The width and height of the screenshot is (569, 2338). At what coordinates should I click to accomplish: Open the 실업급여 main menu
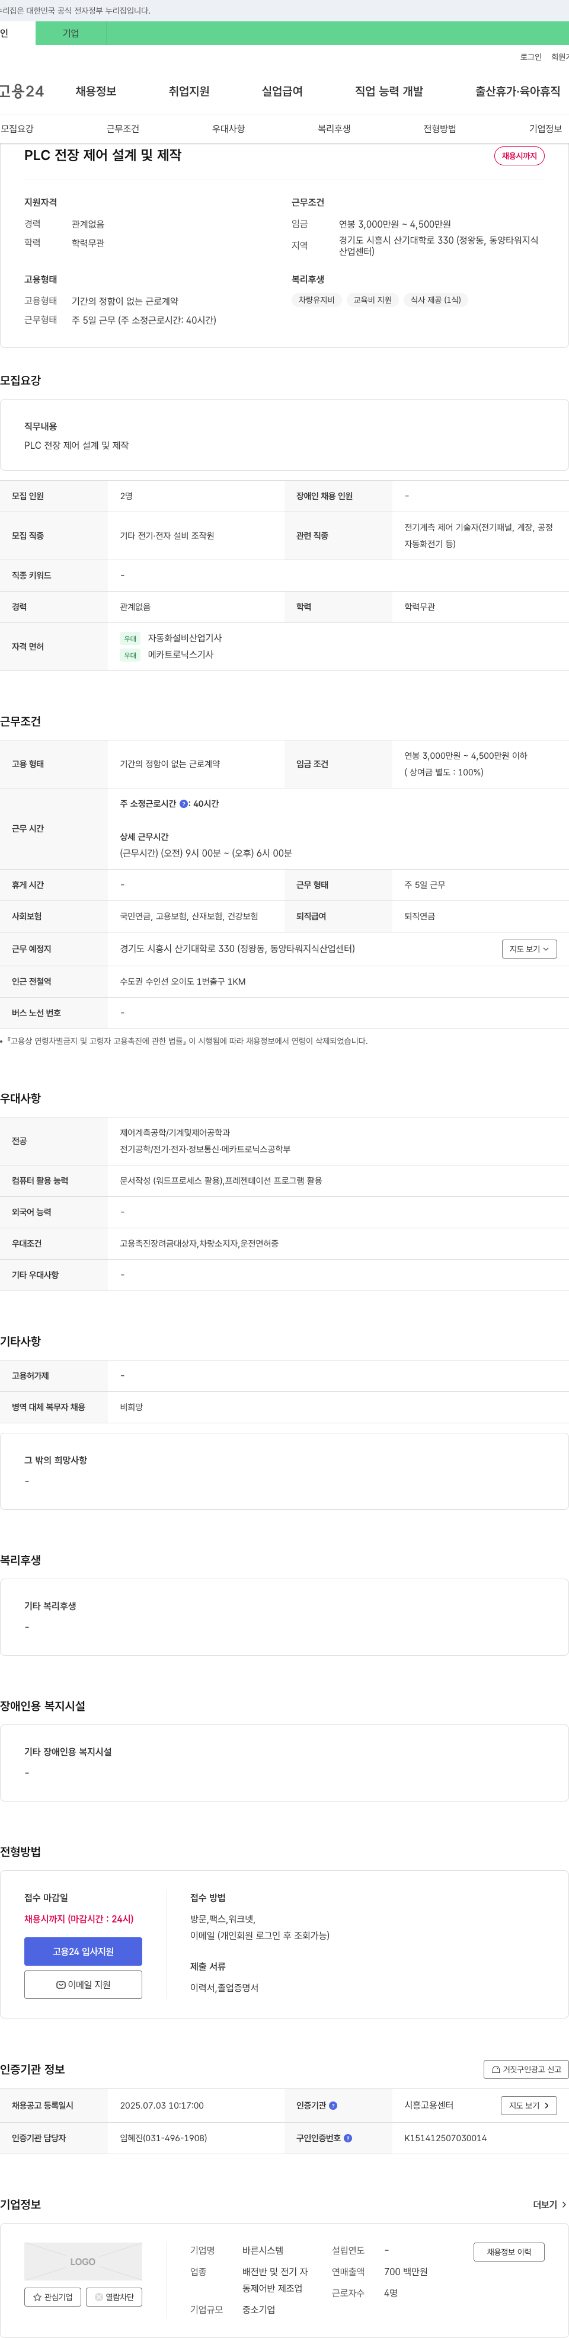[282, 91]
